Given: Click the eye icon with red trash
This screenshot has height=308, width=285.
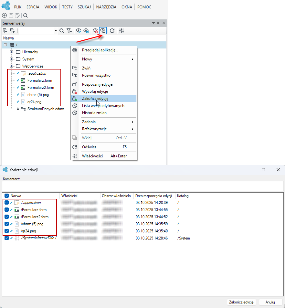Looking at the screenshot, I should tap(95, 31).
